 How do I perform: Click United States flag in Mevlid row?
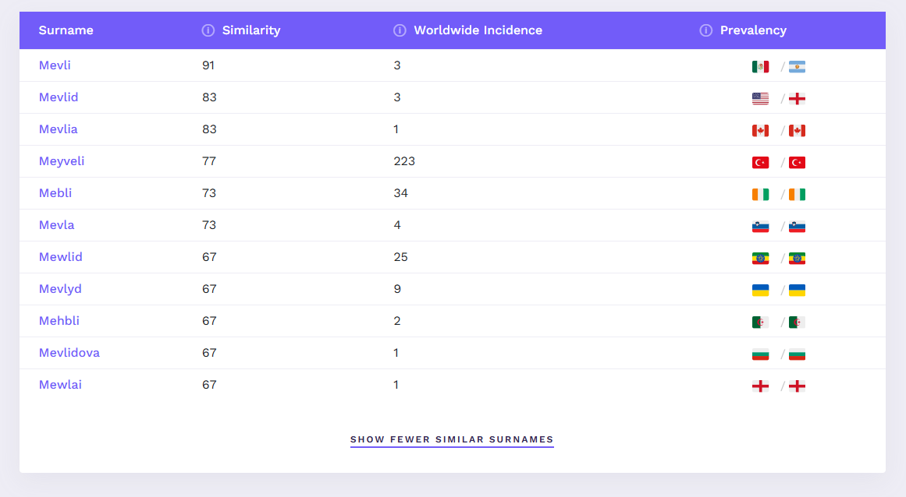760,99
